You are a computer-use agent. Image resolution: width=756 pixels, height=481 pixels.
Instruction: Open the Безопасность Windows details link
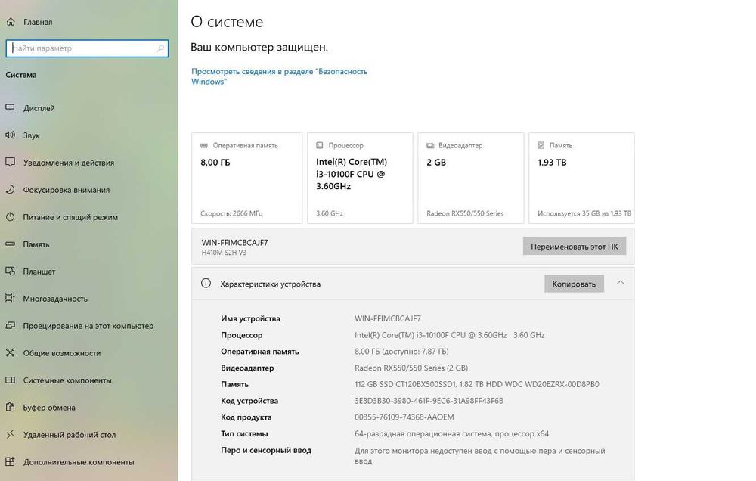pyautogui.click(x=279, y=76)
